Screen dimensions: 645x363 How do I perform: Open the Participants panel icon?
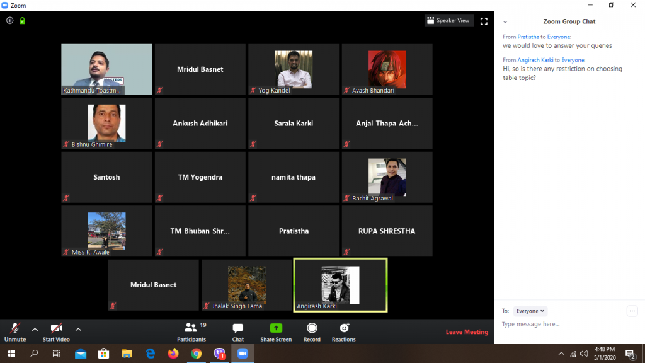(191, 328)
